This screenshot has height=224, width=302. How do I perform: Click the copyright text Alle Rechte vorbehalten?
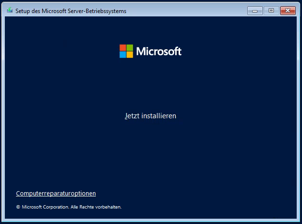[x=96, y=207]
